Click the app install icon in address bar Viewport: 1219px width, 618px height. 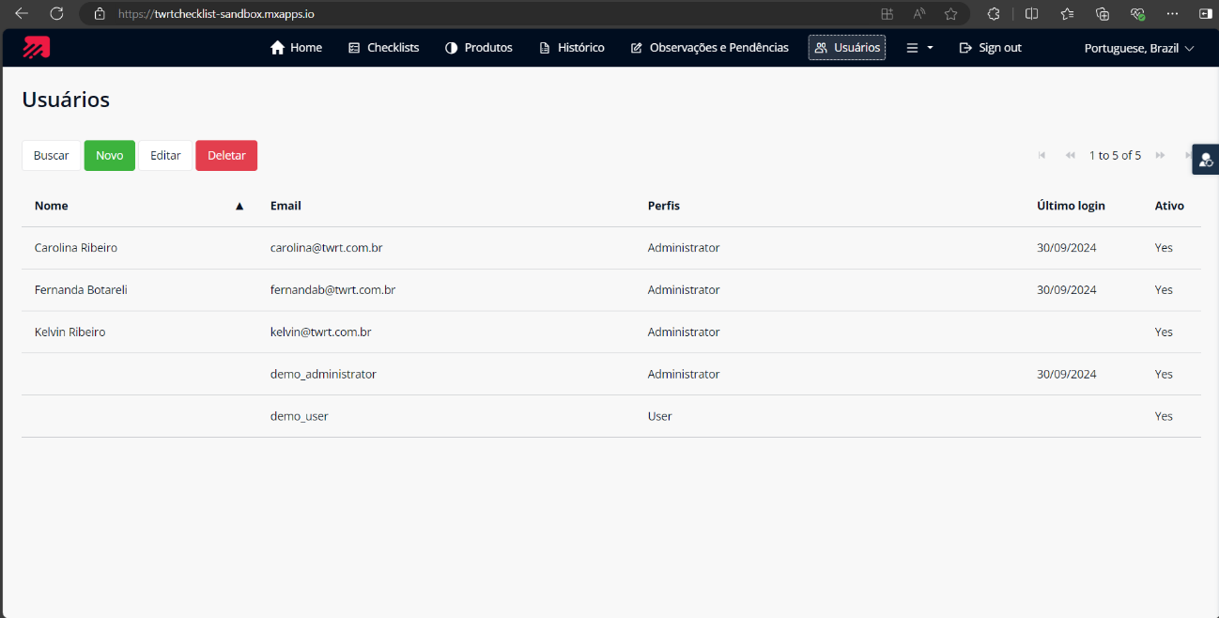[887, 14]
